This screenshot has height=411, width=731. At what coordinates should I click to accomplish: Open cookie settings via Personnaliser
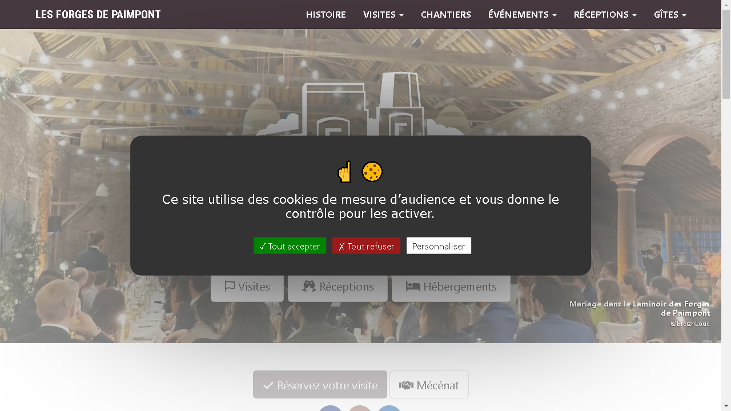click(439, 246)
